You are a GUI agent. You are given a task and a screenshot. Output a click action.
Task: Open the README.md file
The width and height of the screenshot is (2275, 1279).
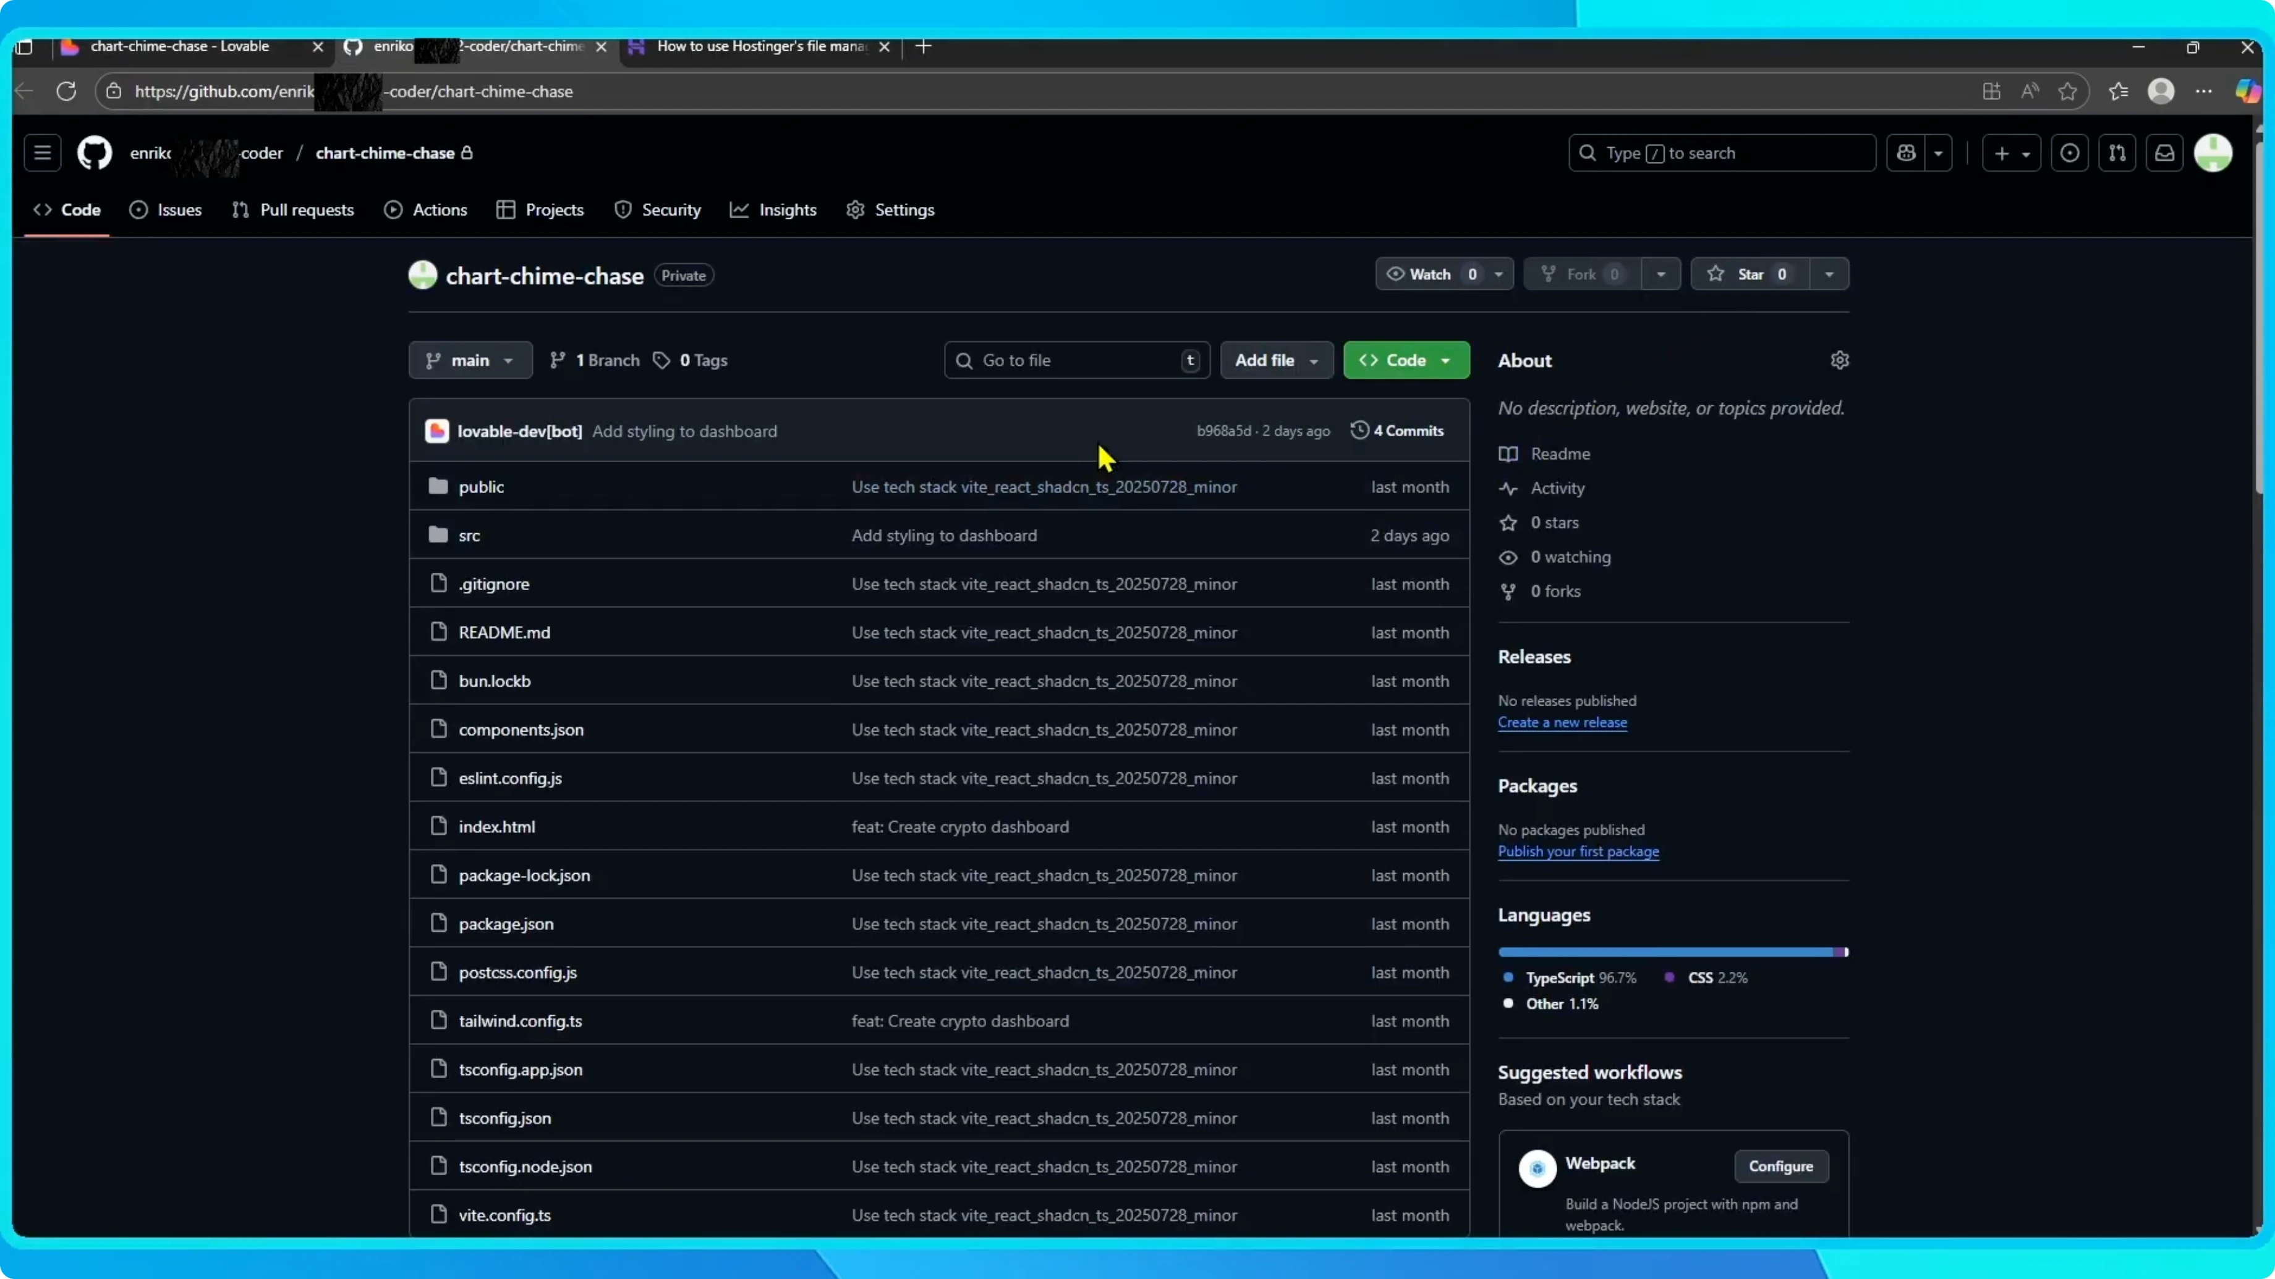pyautogui.click(x=504, y=633)
